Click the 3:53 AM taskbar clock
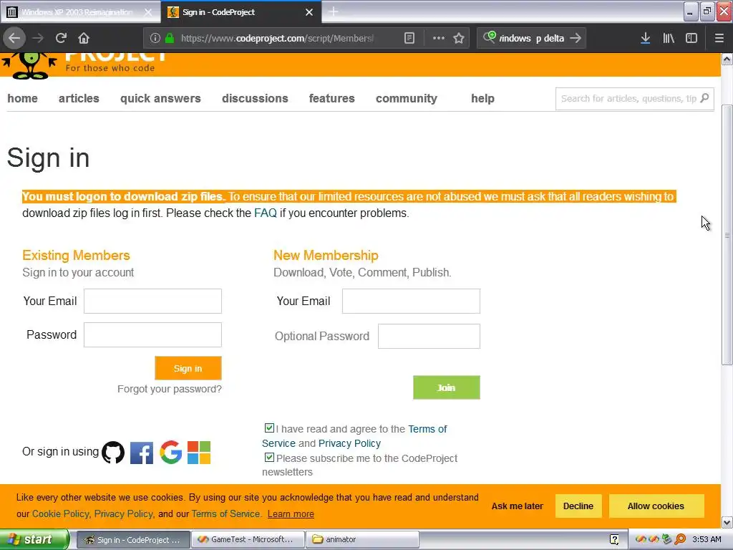The image size is (733, 550). 707,539
